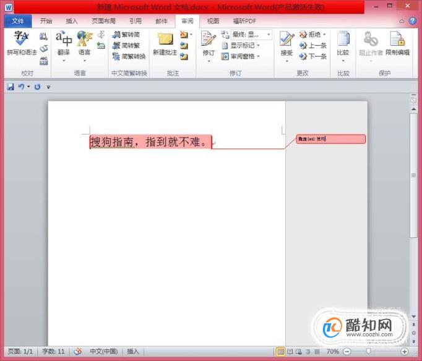
Task: Open Word help question mark
Action: pos(413,21)
